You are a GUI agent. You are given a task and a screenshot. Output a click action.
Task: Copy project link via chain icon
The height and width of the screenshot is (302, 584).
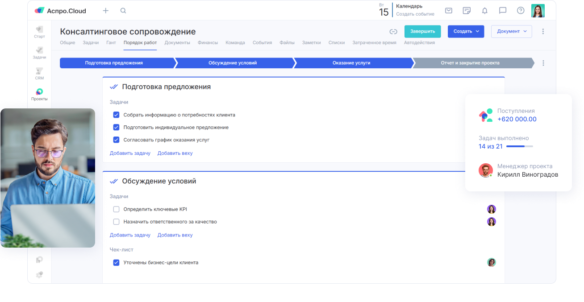[393, 32]
